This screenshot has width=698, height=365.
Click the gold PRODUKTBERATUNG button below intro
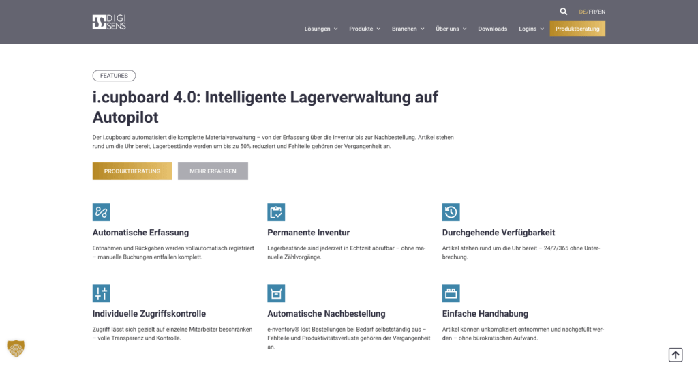click(x=132, y=171)
